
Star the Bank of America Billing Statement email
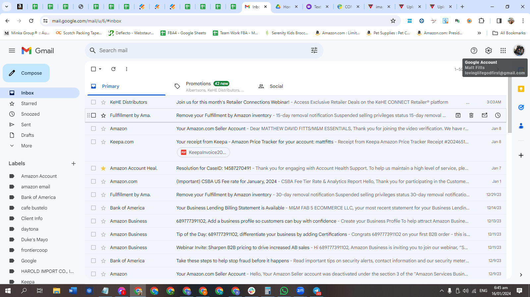103,208
